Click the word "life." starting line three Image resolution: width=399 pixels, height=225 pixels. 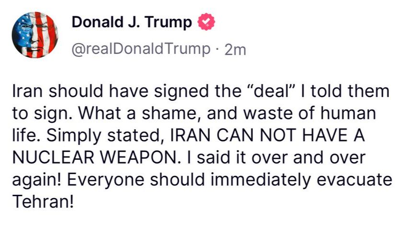pyautogui.click(x=27, y=136)
